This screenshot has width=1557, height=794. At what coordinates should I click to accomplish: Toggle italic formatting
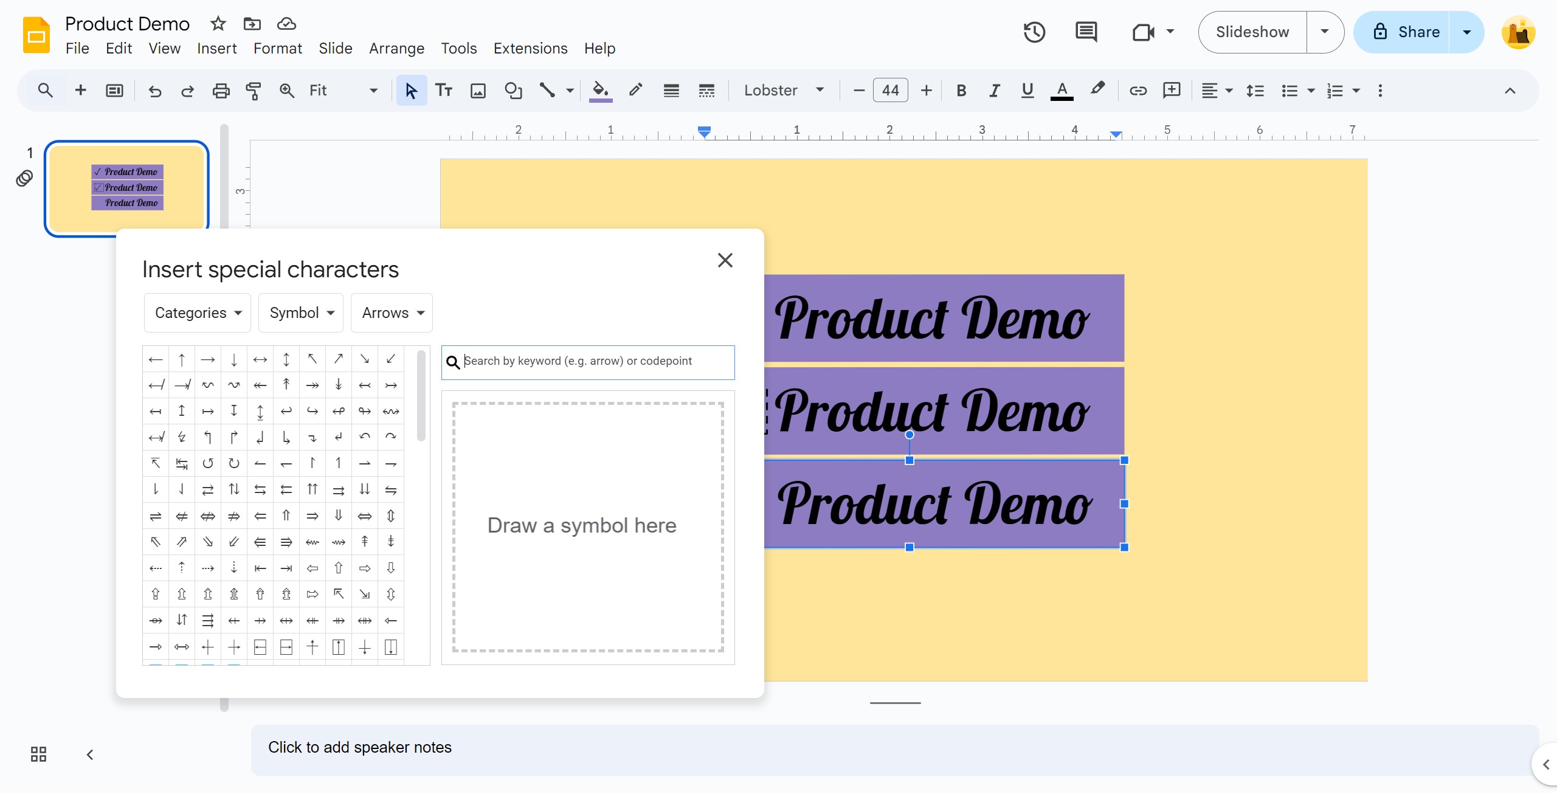coord(994,91)
